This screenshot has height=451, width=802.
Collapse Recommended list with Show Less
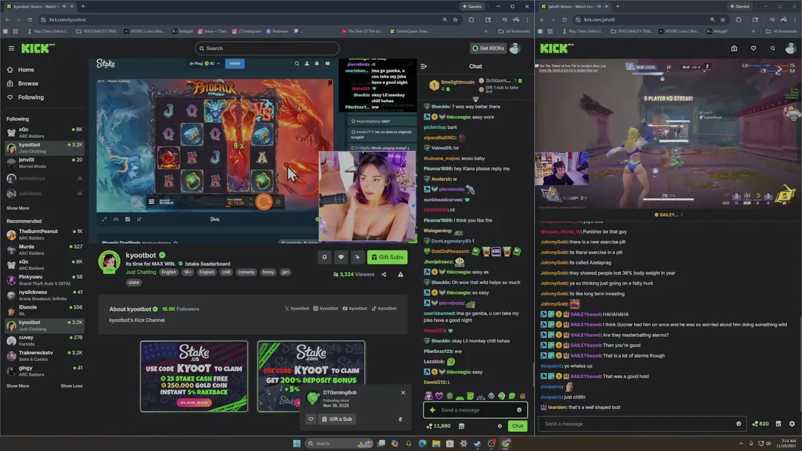pos(71,386)
